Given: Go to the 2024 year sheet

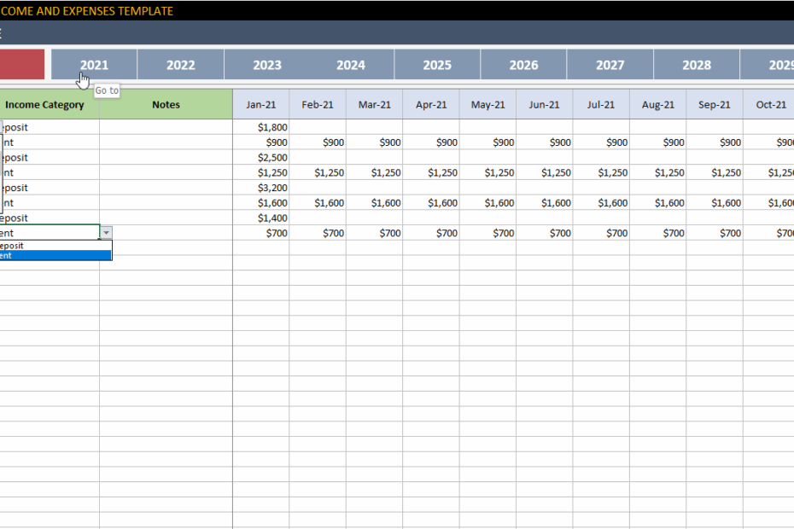Looking at the screenshot, I should [351, 64].
